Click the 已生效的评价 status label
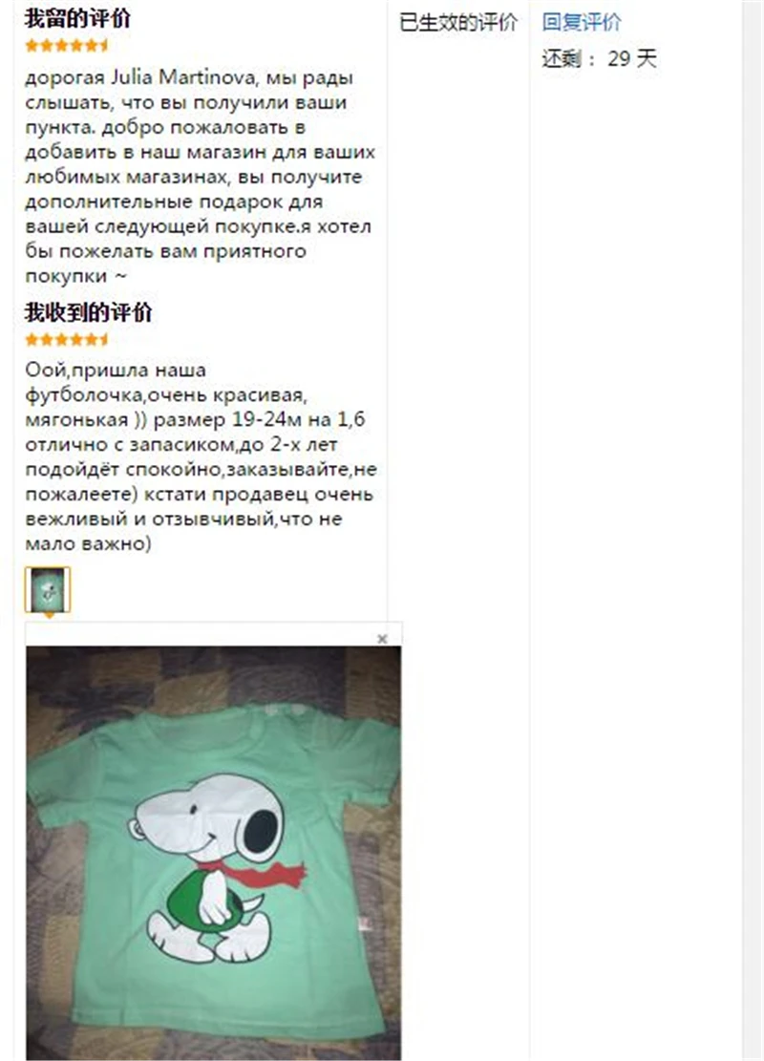The width and height of the screenshot is (764, 1061). point(458,22)
